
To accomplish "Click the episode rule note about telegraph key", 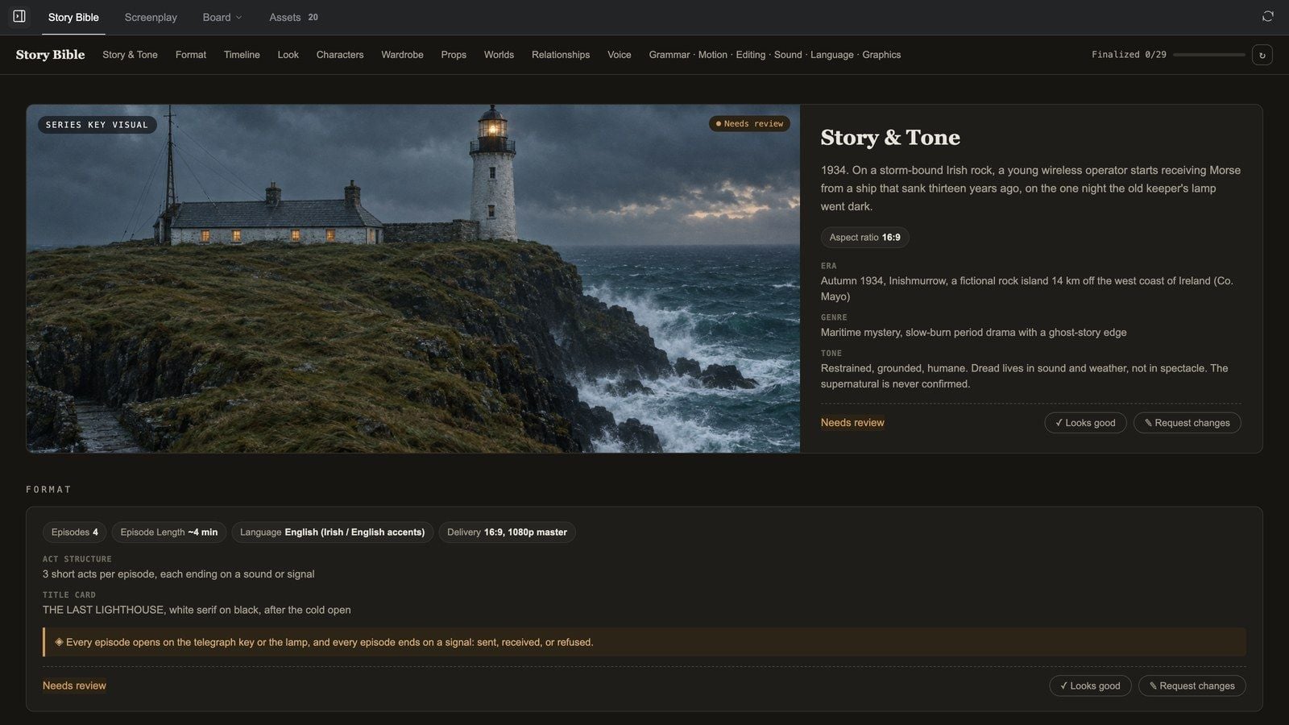I will pyautogui.click(x=644, y=642).
